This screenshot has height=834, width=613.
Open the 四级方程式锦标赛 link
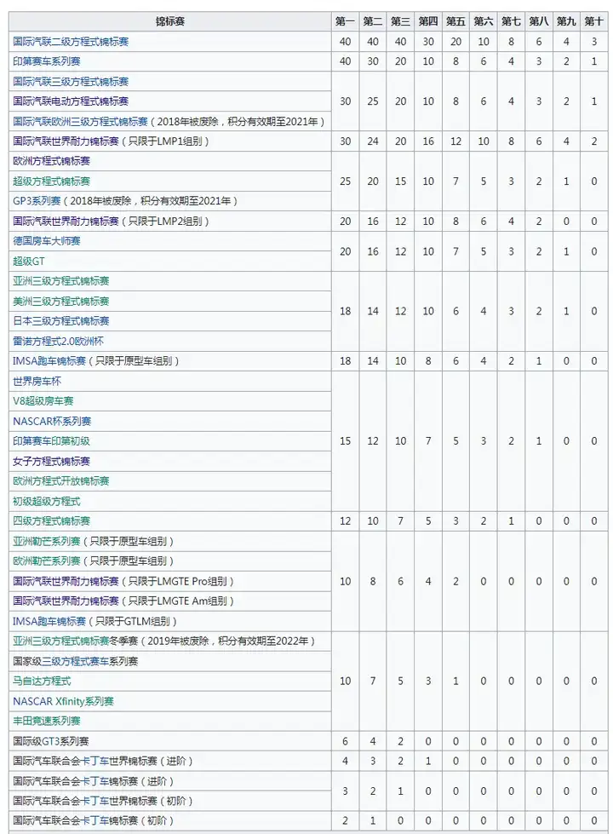pos(52,521)
